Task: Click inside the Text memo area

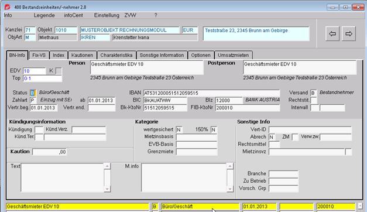Action: click(63, 177)
